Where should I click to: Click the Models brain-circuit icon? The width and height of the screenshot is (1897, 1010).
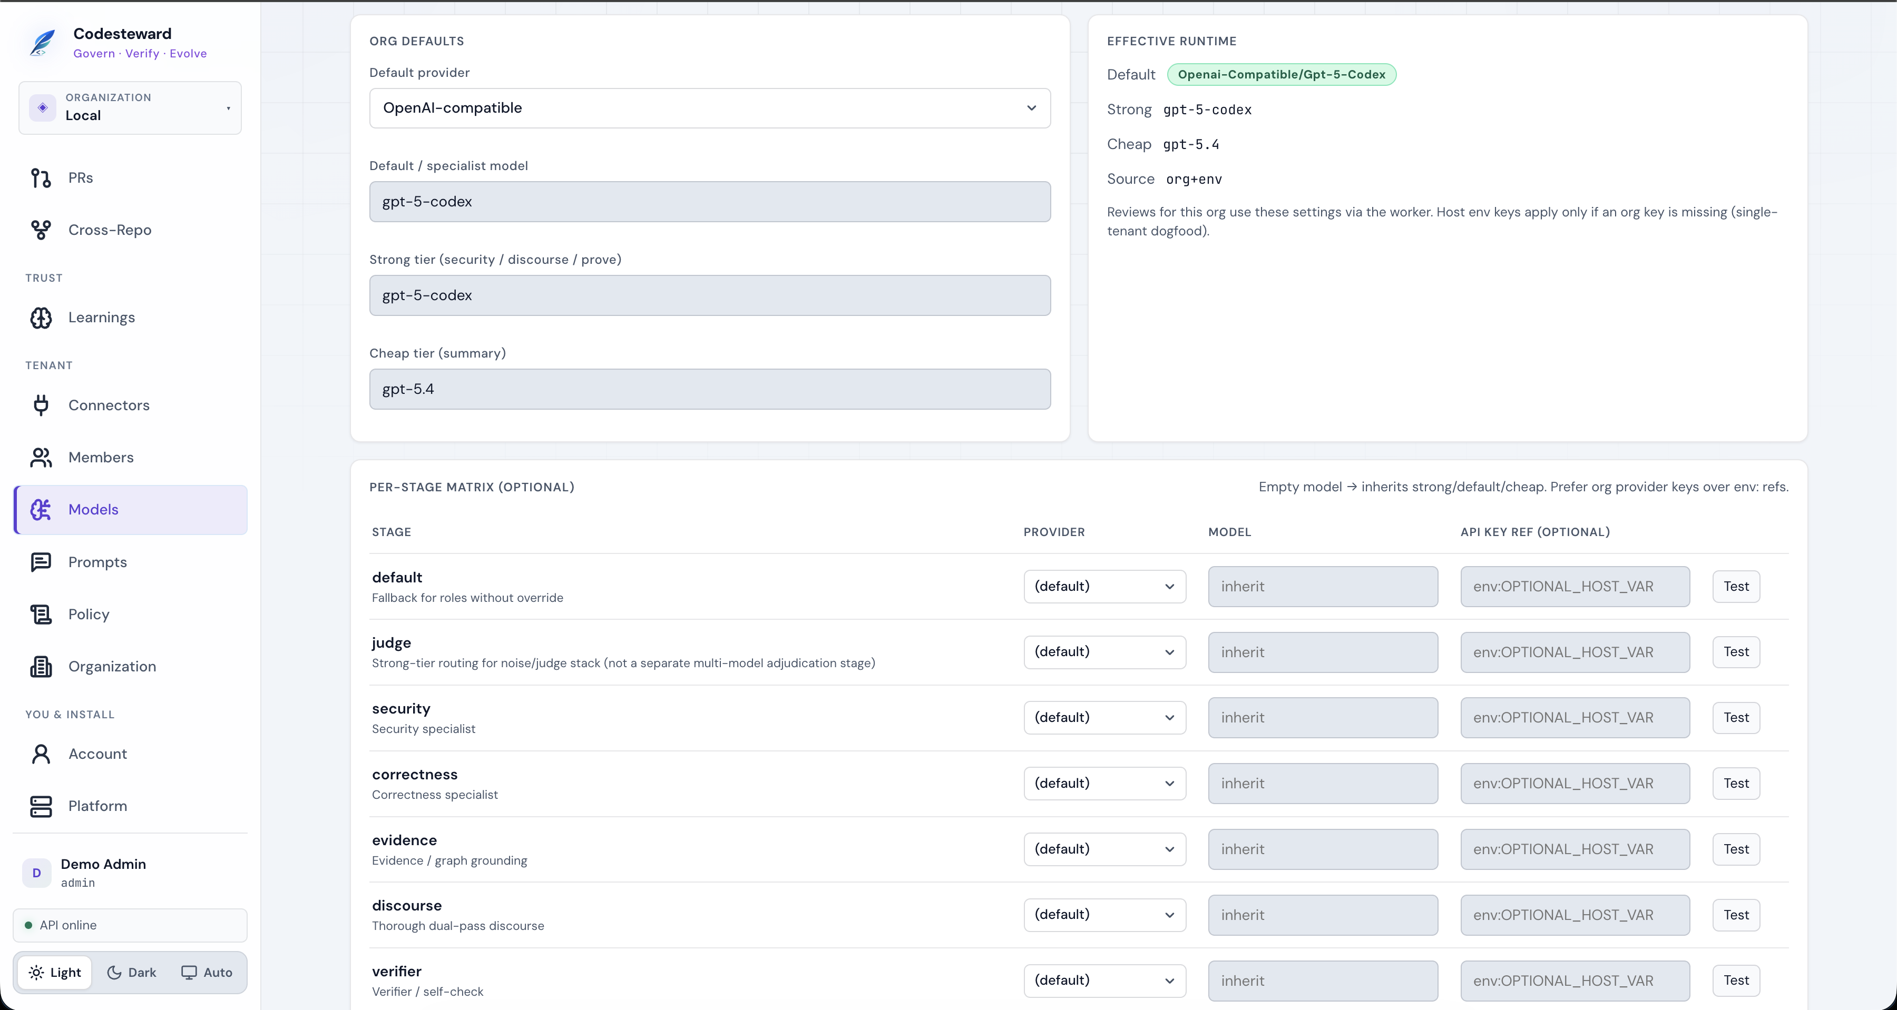[41, 509]
